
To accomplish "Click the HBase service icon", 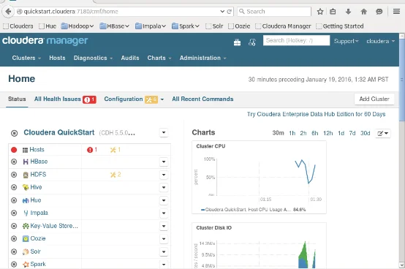I will (x=26, y=162).
